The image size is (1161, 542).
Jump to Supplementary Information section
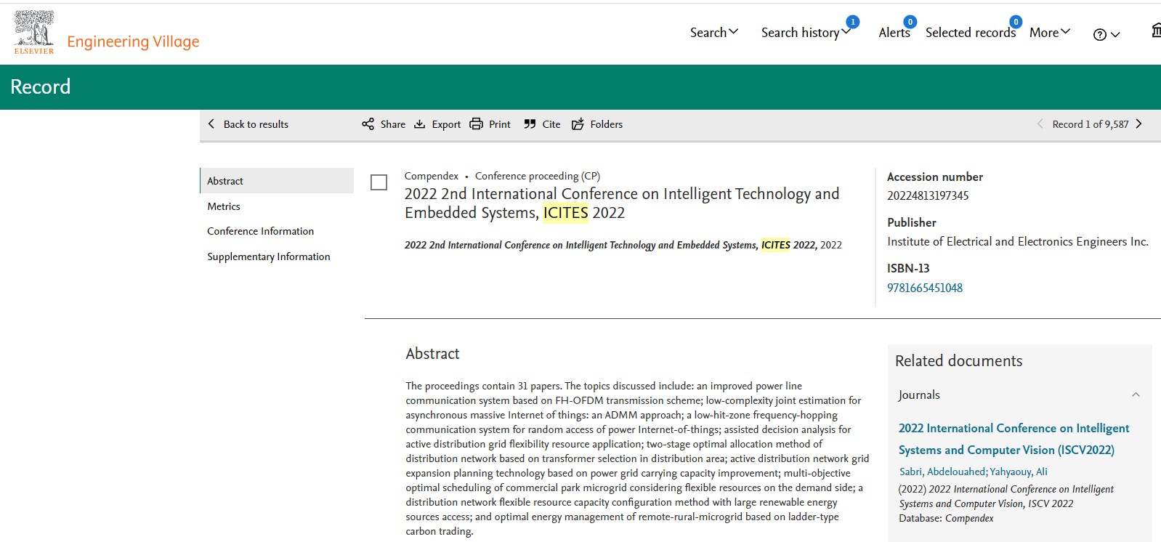click(268, 256)
